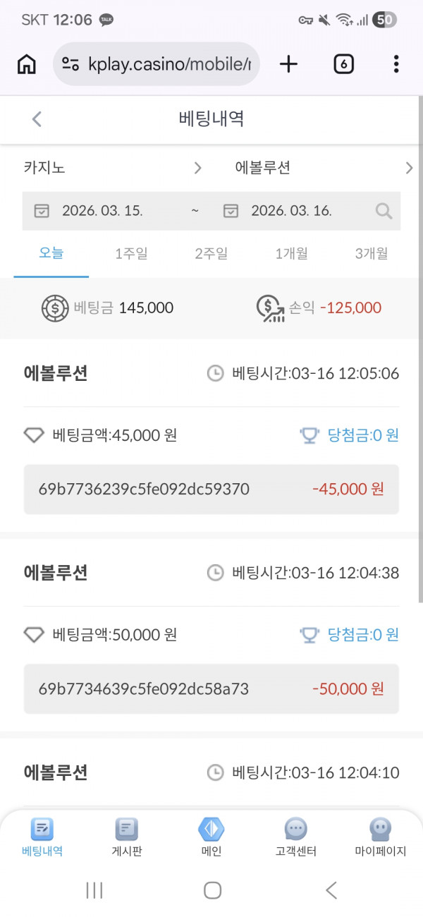Click the back arrow on 베팅내역 header
Image resolution: width=423 pixels, height=917 pixels.
click(x=37, y=119)
